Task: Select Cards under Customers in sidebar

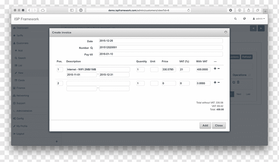Action: pos(21,80)
